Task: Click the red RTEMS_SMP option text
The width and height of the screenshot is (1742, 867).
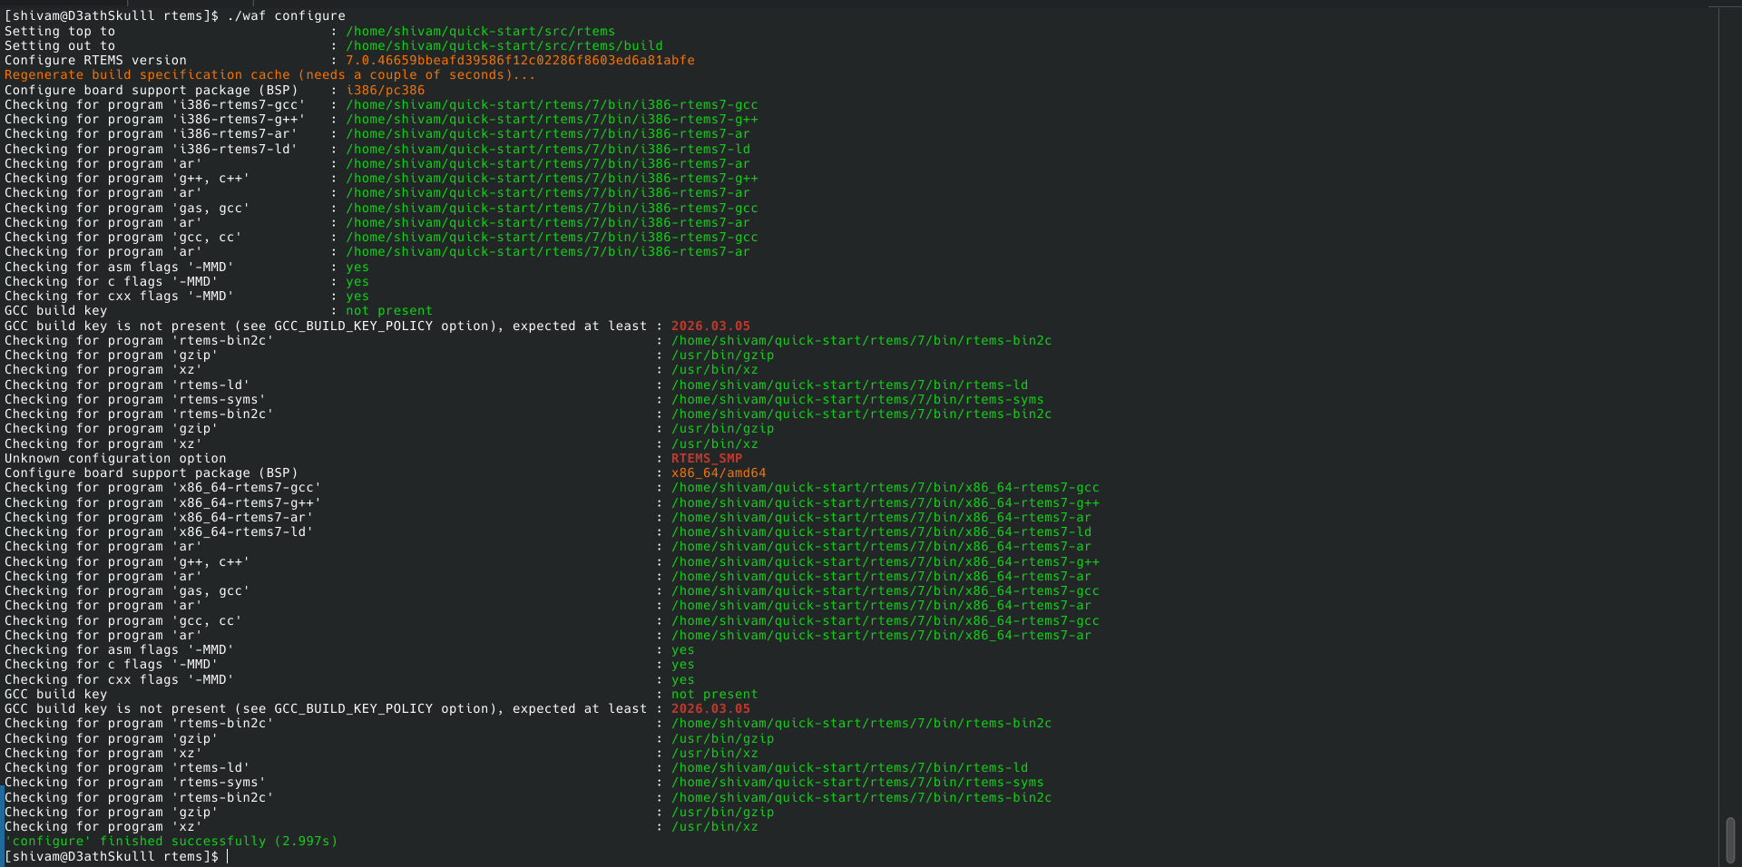Action: 706,459
